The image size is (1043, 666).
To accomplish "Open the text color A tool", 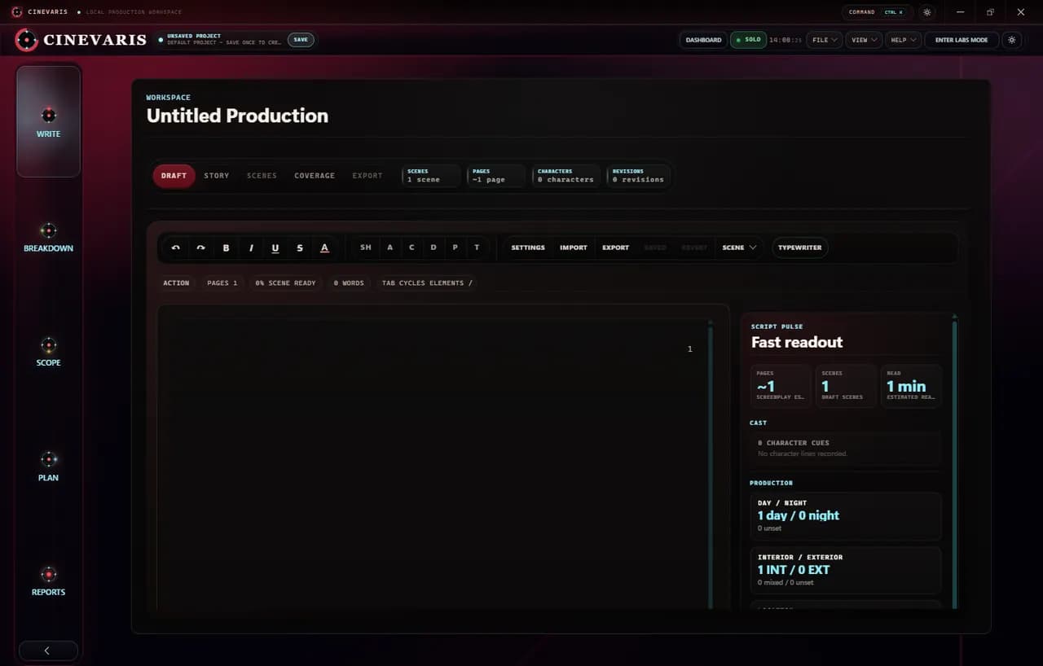I will [324, 248].
